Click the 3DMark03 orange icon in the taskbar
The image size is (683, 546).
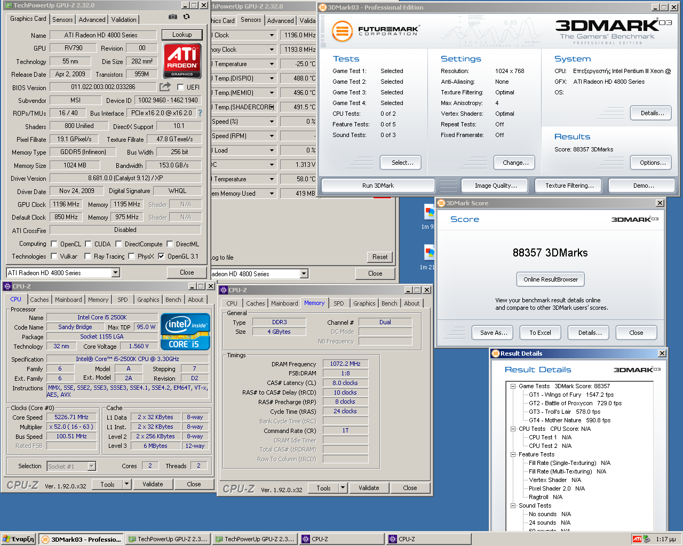pos(45,539)
